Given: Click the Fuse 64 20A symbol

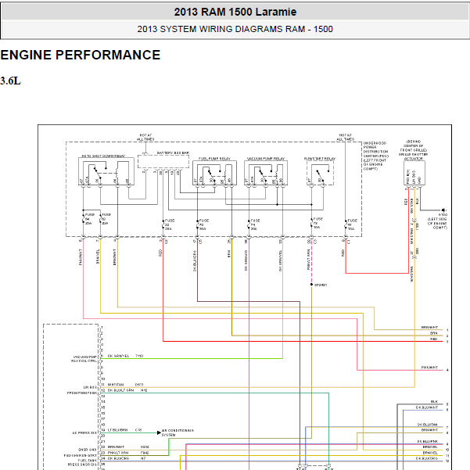Looking at the screenshot, I should [84, 219].
